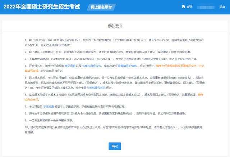230x157 pixels.
Task: Click the home icon in header
Action: [184, 6]
